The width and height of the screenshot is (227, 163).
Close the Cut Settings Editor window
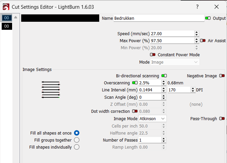pos(217,7)
